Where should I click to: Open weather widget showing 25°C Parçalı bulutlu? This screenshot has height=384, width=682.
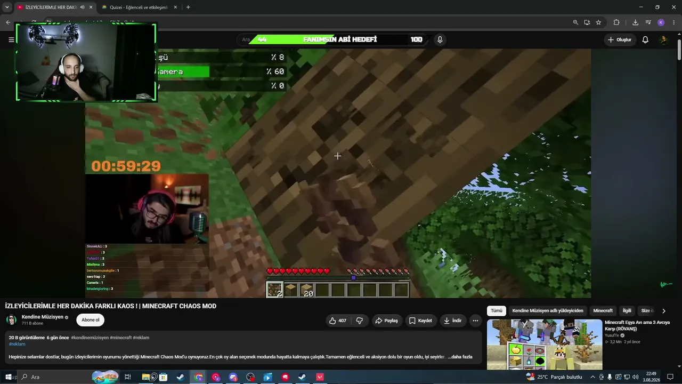click(554, 377)
